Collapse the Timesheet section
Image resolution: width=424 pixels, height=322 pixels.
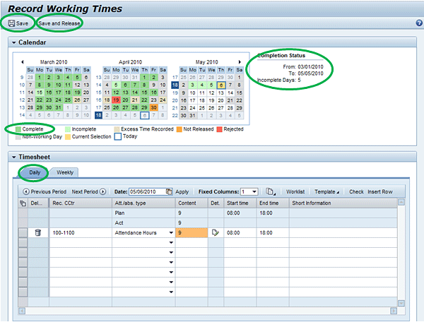[x=13, y=156]
